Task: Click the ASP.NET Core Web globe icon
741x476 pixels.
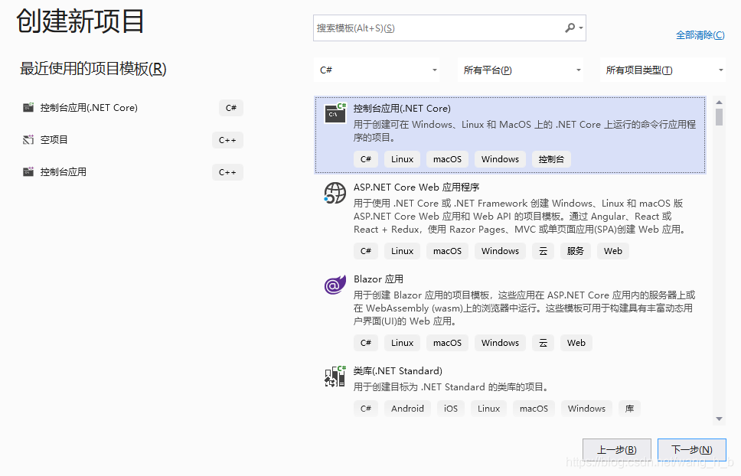Action: [335, 193]
